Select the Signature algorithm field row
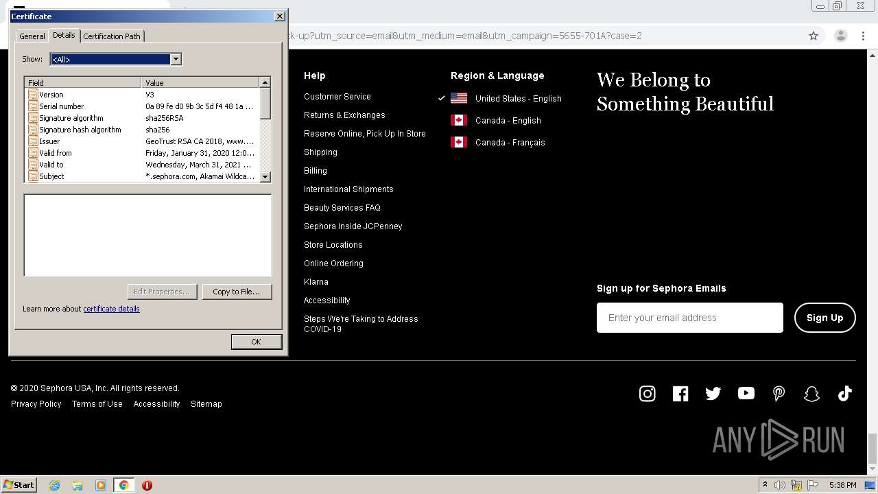 pyautogui.click(x=142, y=118)
